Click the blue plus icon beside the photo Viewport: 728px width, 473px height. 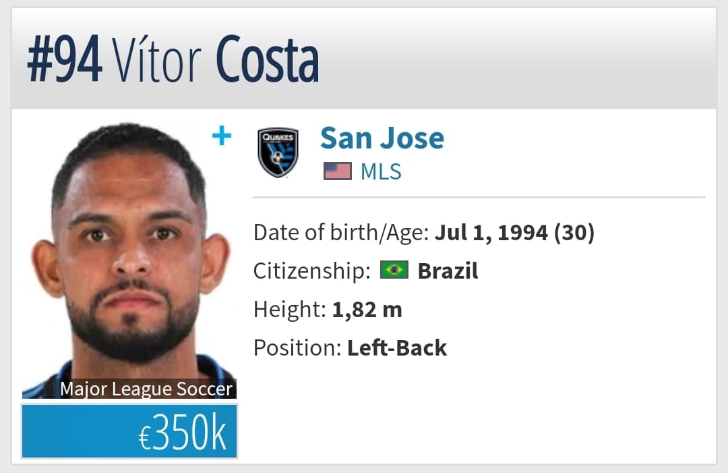222,136
